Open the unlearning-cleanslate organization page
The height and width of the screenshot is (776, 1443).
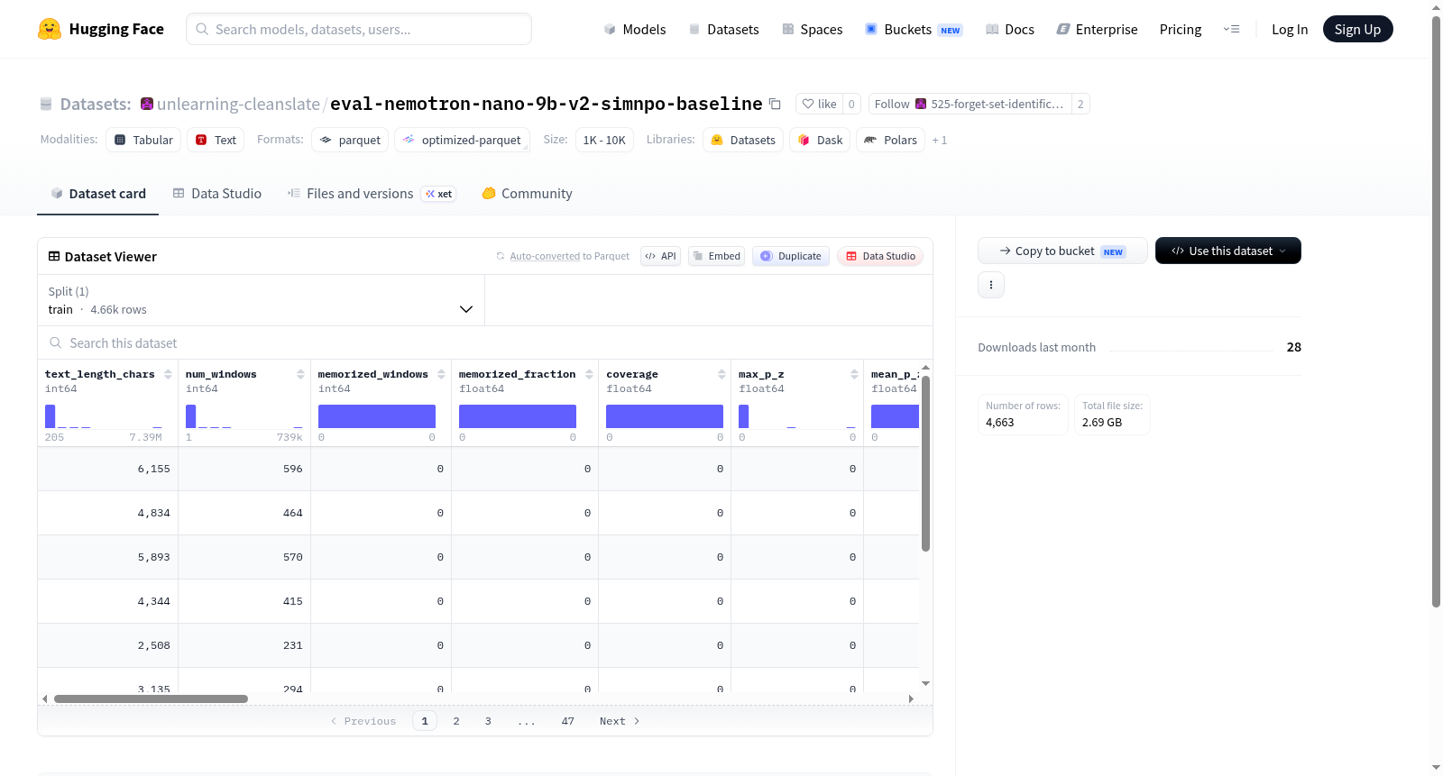[238, 104]
